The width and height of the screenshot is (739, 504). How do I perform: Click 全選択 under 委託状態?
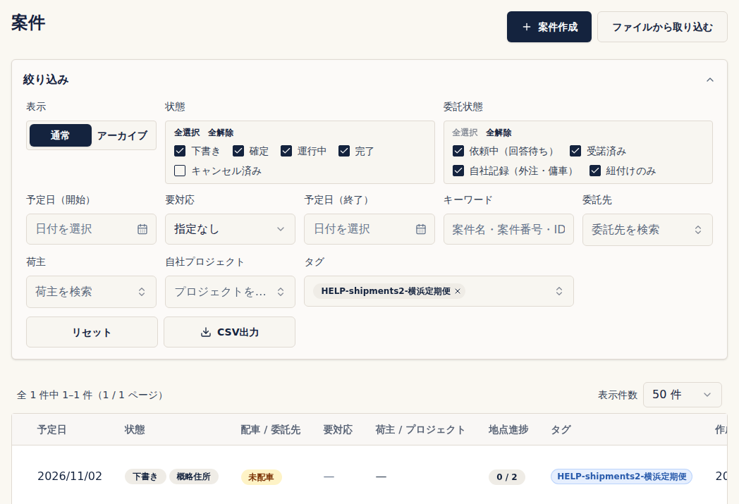tap(465, 133)
